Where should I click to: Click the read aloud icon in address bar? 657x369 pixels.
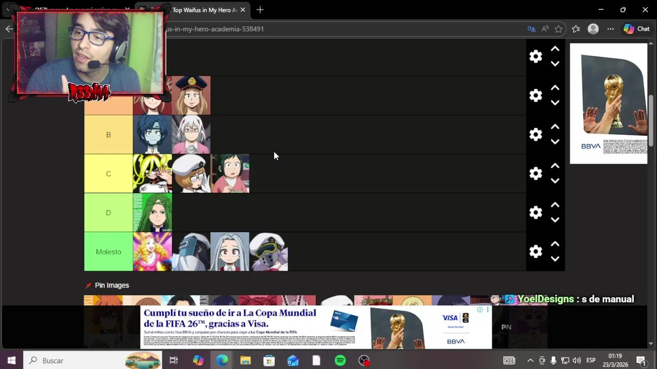tap(545, 29)
